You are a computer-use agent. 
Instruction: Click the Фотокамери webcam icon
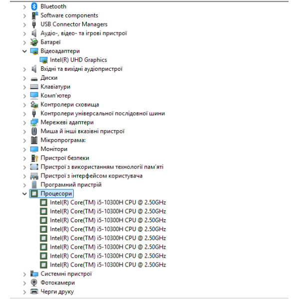point(34,283)
